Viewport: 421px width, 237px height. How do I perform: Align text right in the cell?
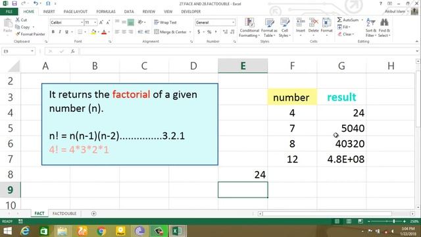[x=131, y=32]
